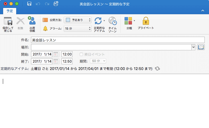Click the 開始 date field 2017/1/14

(42, 54)
